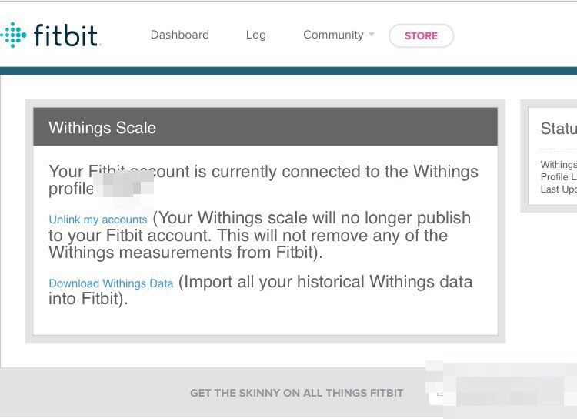The height and width of the screenshot is (419, 577).
Task: Download Withings Data via the link
Action: tap(111, 283)
